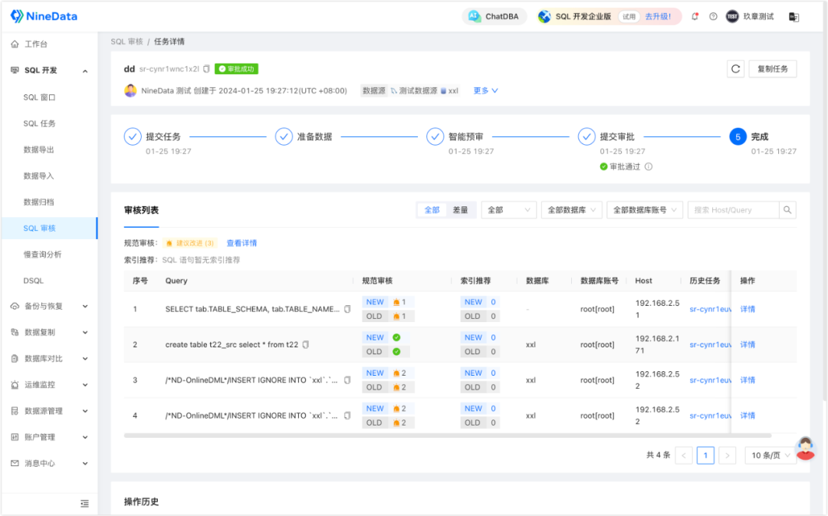Open the 全部 status dropdown
828x516 pixels.
(x=509, y=210)
